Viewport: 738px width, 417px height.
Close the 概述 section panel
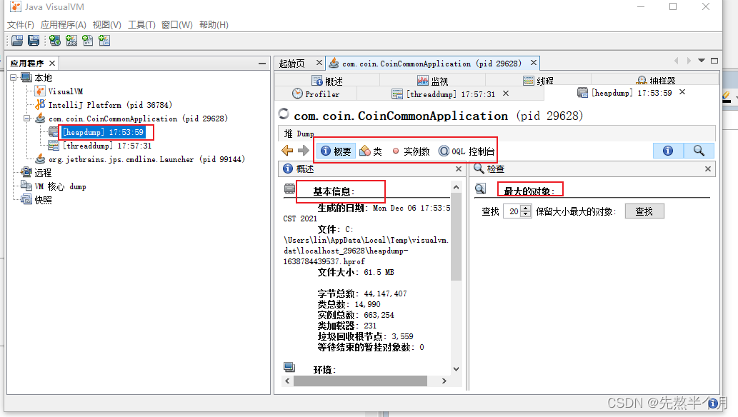click(459, 169)
